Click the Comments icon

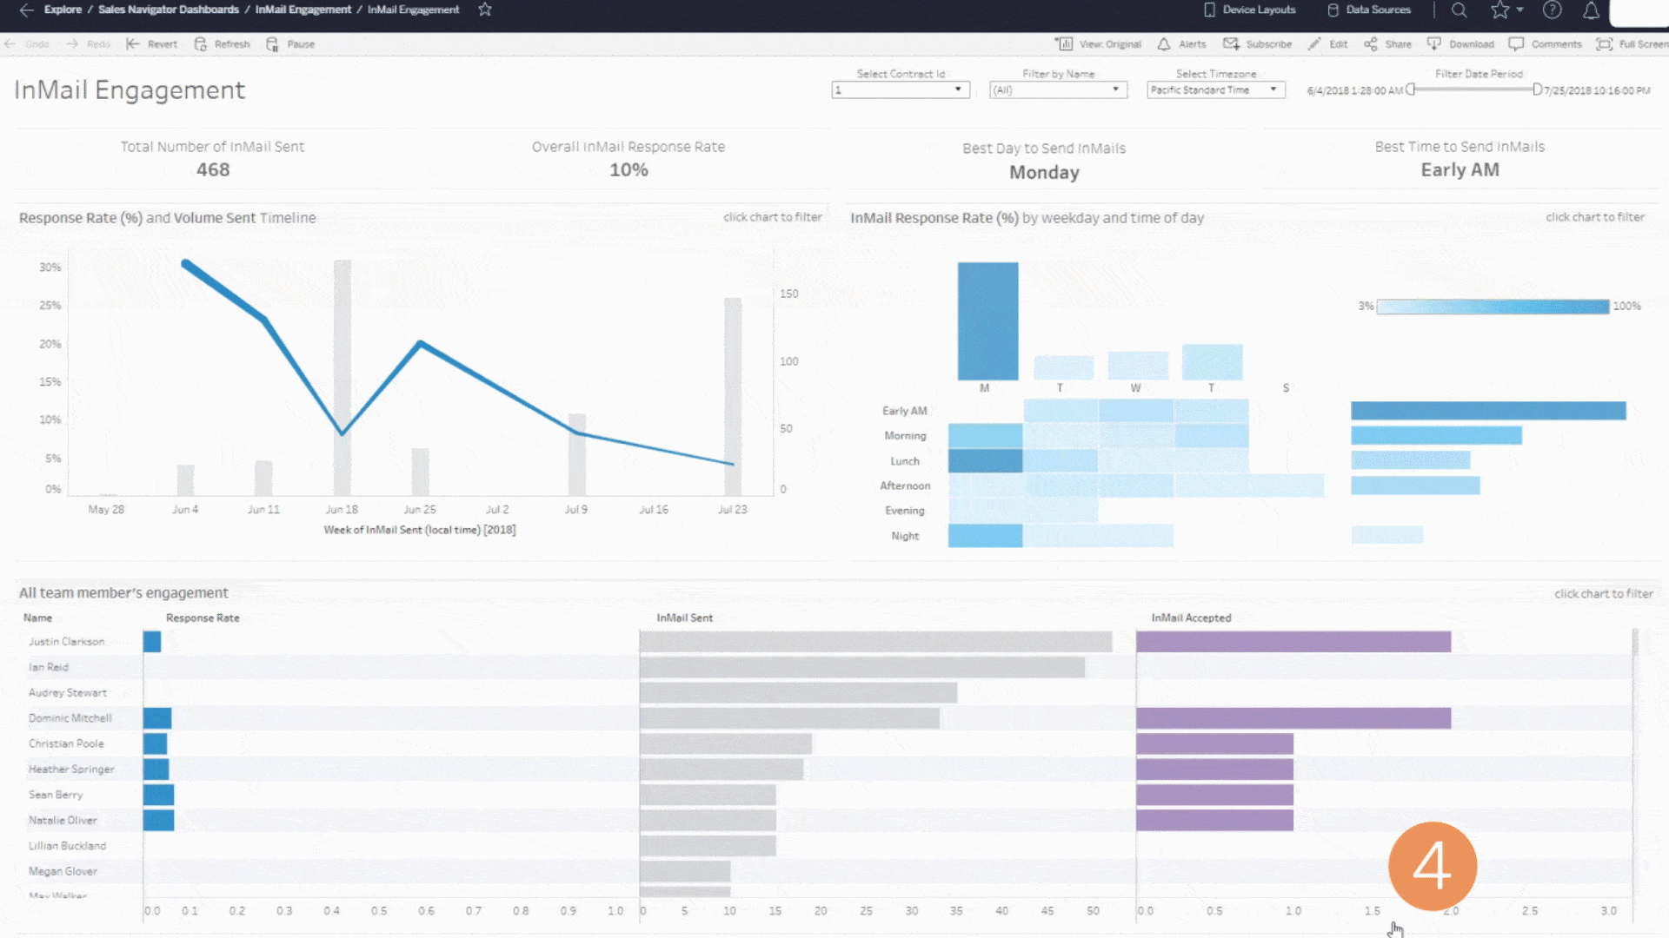click(x=1517, y=43)
